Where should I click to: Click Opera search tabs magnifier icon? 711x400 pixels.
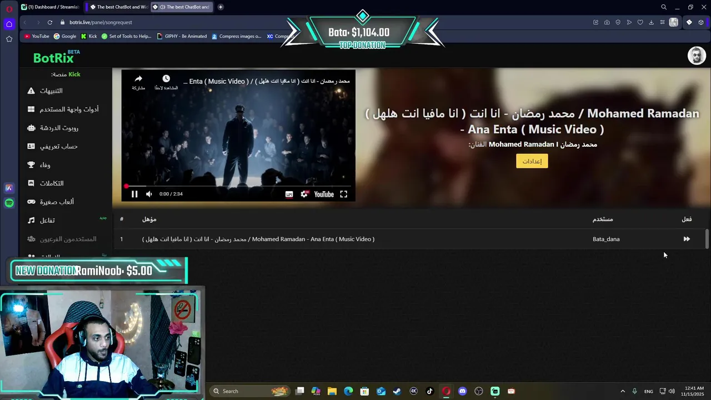click(x=664, y=7)
